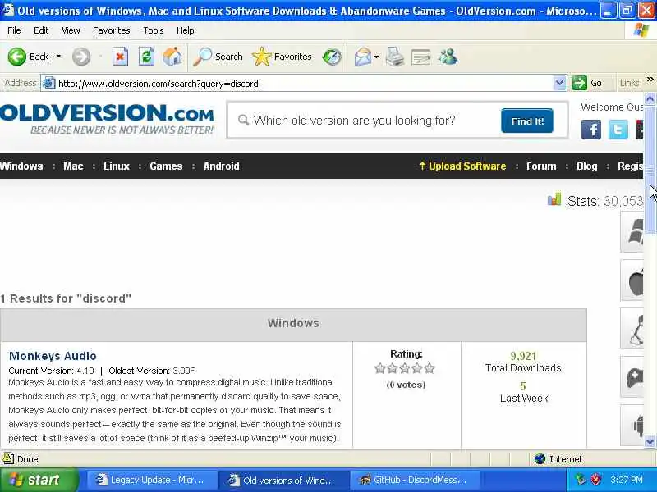657x492 pixels.
Task: Click the green Go button
Action: coord(587,83)
